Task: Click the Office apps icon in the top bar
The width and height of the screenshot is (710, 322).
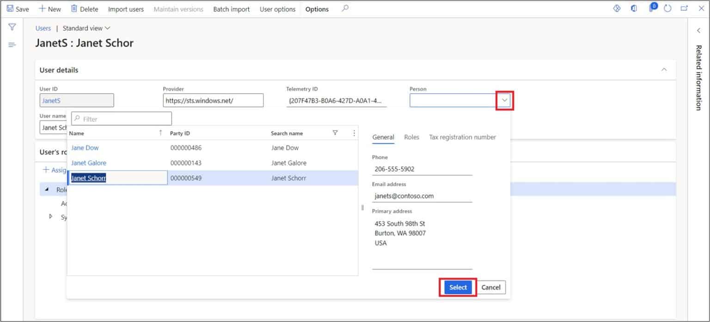Action: click(634, 9)
